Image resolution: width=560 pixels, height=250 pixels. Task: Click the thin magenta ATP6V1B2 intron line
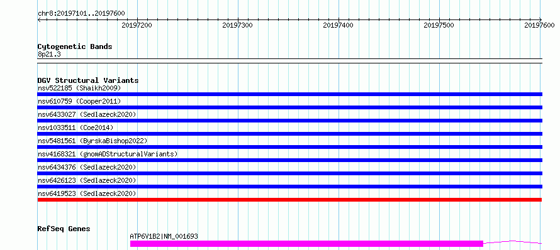[513, 242]
